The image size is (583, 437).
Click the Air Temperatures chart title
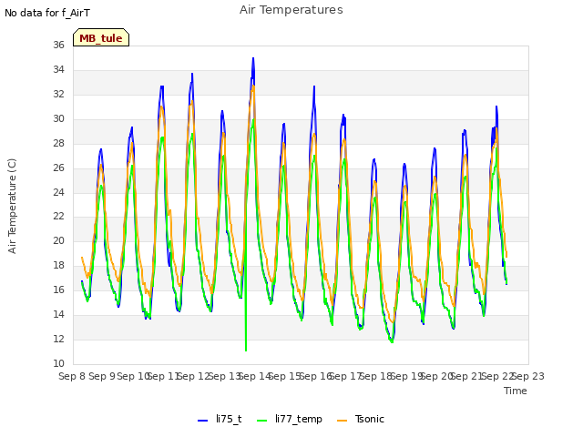[291, 10]
